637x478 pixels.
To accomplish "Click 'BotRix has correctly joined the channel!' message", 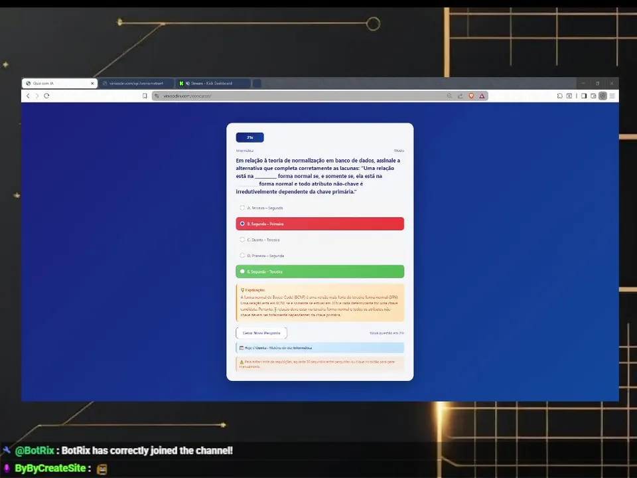I will point(147,450).
